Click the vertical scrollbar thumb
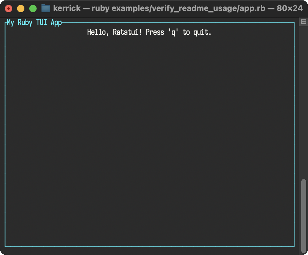308x255 pixels. coord(304,216)
